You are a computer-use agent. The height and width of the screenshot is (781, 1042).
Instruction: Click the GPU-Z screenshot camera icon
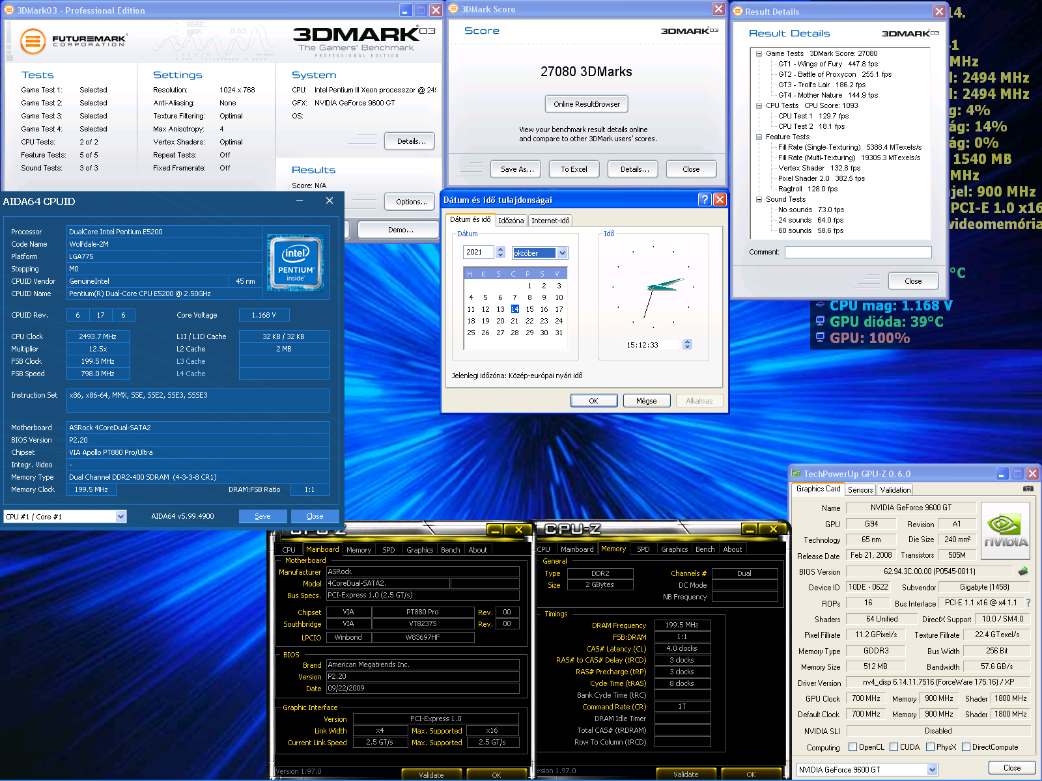click(x=1028, y=489)
